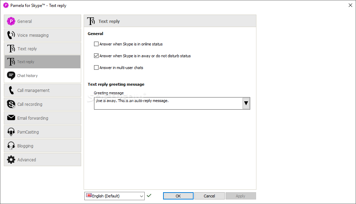Open the Chat history page label
Image resolution: width=356 pixels, height=204 pixels.
27,76
